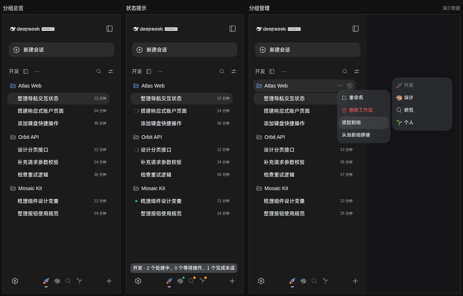Click panel layout icon beside 开发 in 分组总览

click(26, 71)
